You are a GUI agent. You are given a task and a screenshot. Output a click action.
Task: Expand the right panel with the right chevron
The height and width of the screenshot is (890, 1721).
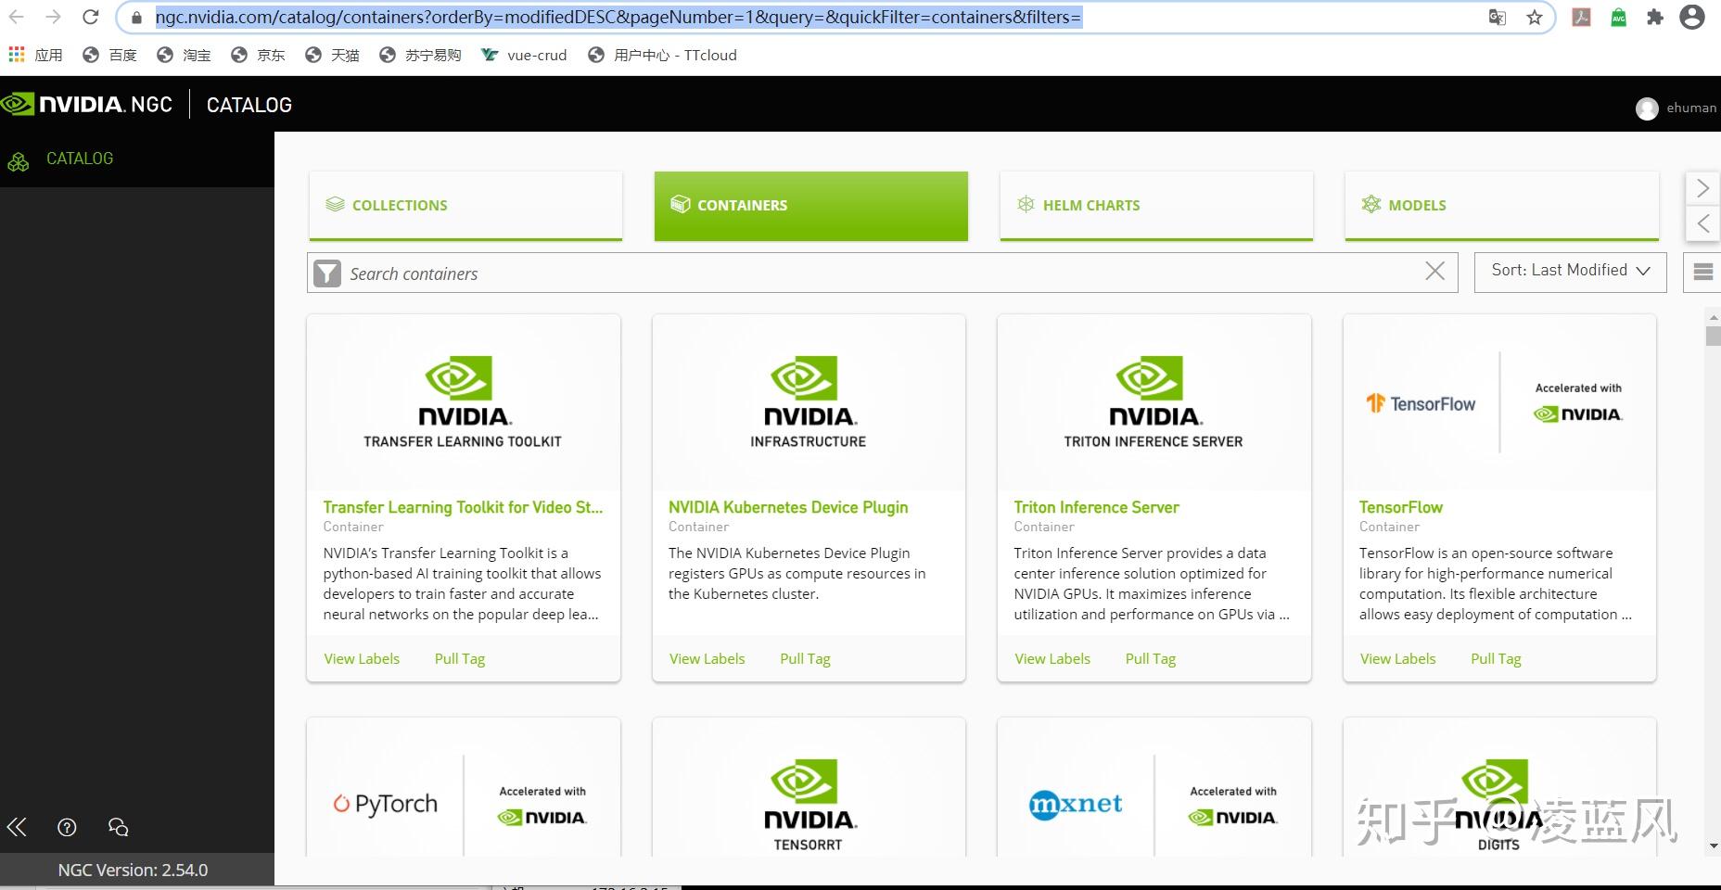[1702, 188]
